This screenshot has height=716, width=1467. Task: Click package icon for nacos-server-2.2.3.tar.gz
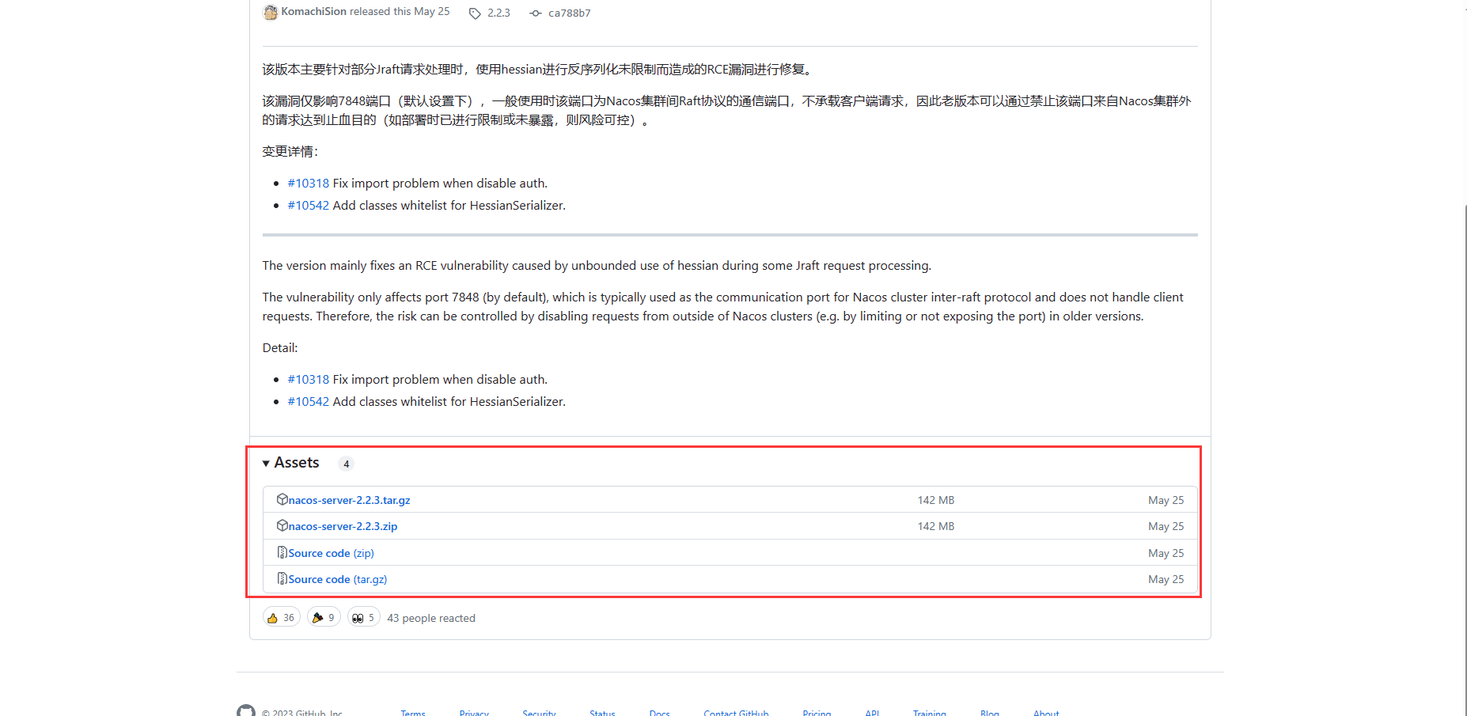(282, 499)
